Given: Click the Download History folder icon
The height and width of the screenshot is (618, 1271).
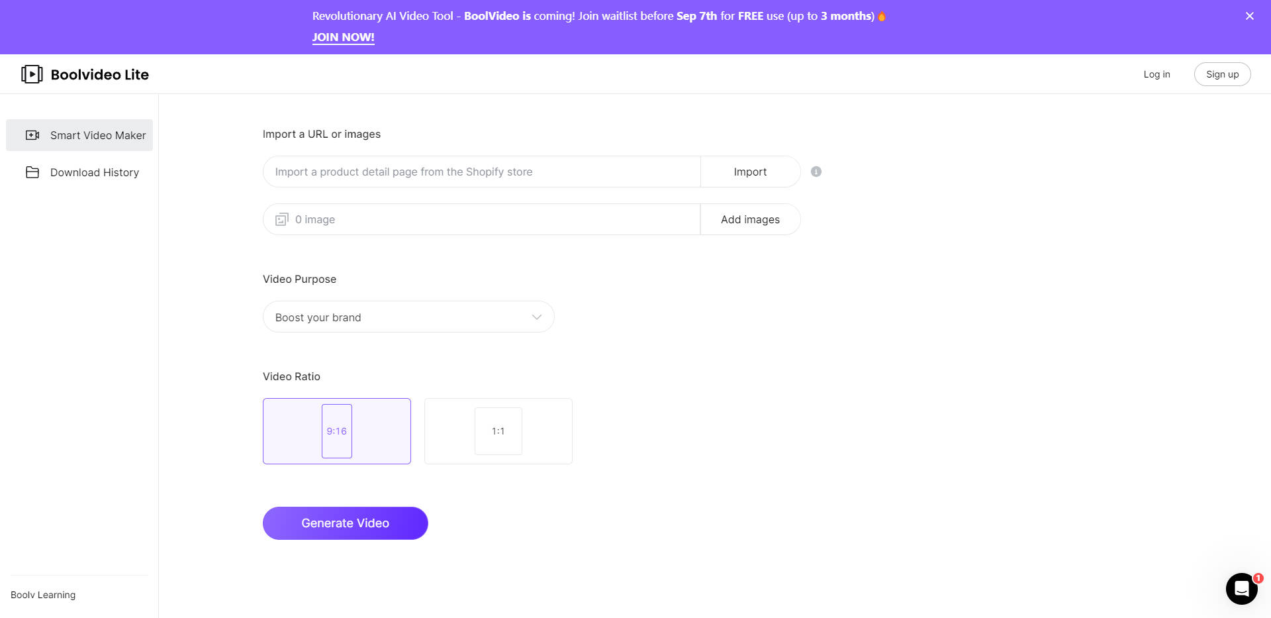Looking at the screenshot, I should point(32,172).
